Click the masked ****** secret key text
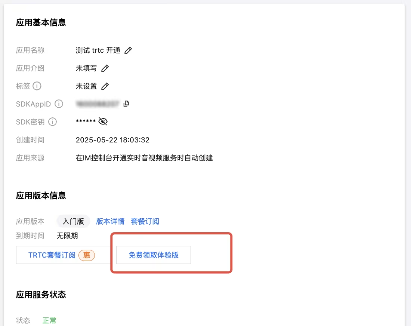411x326 pixels. point(86,122)
